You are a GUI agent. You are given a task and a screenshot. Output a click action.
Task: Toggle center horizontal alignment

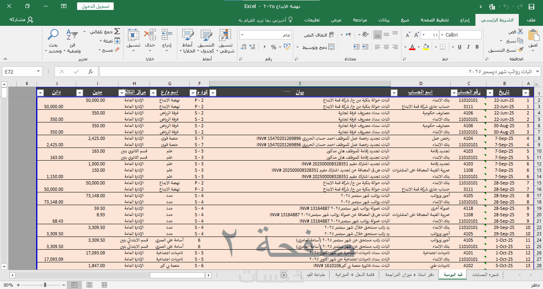[x=386, y=47]
